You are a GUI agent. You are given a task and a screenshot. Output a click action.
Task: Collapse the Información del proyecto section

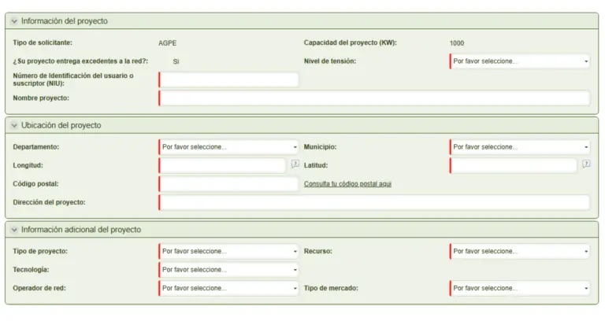pyautogui.click(x=14, y=21)
